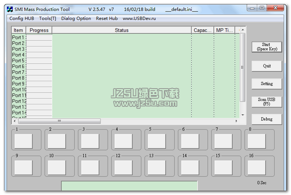The image size is (291, 195).
Task: Select the Port 2 row
Action: [125, 43]
